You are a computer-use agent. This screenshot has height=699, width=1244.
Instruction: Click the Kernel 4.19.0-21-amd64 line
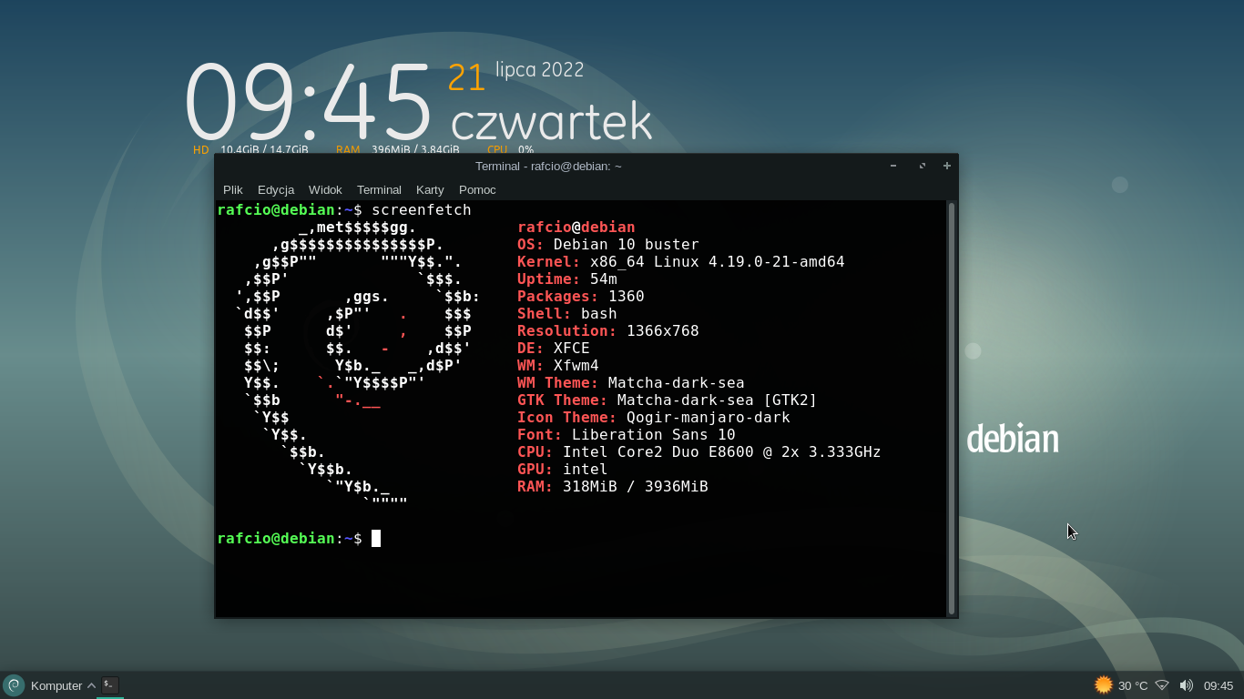(x=681, y=261)
